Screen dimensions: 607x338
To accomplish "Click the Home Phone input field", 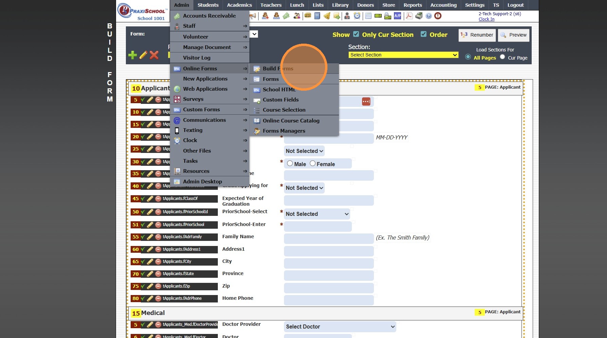I will point(329,300).
